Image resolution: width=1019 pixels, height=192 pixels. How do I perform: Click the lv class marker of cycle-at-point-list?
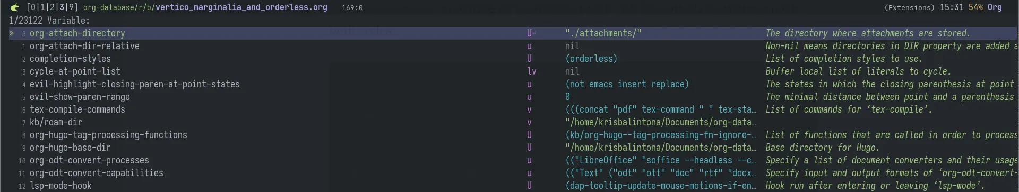click(x=531, y=71)
